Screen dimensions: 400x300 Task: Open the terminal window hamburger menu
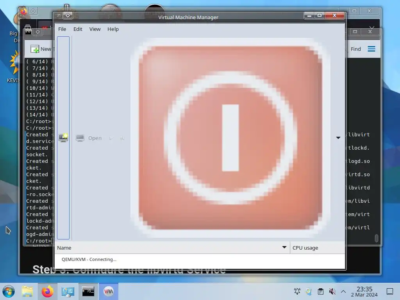[371, 49]
